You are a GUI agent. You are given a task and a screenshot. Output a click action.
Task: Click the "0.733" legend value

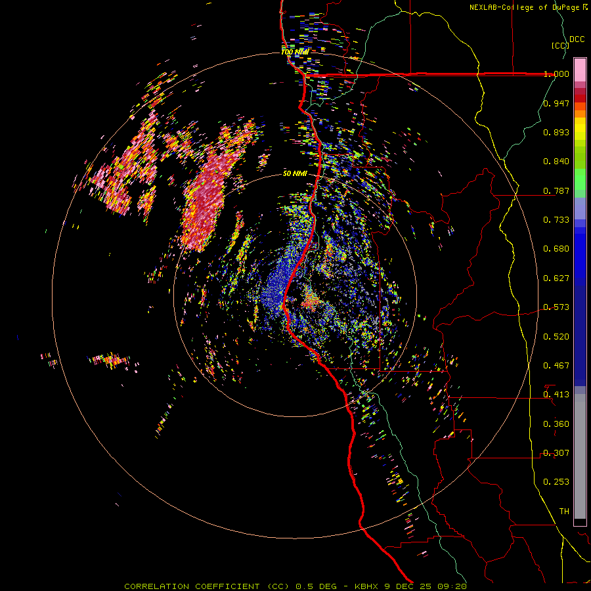pos(556,220)
